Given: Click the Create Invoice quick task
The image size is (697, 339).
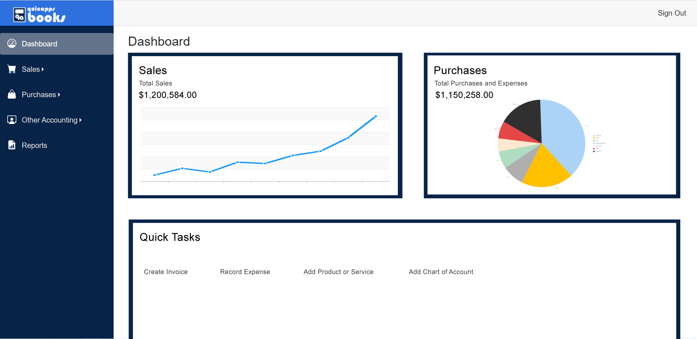Looking at the screenshot, I should (x=166, y=272).
